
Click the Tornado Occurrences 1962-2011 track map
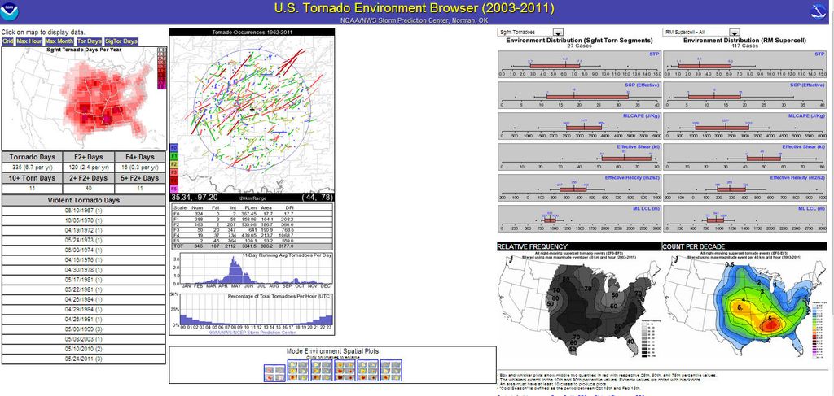point(252,114)
